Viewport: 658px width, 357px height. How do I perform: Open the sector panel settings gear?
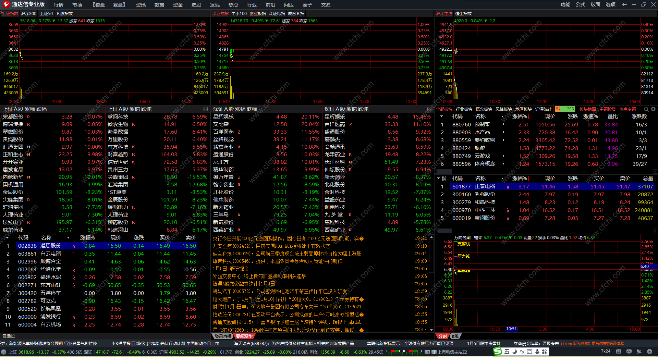653,109
